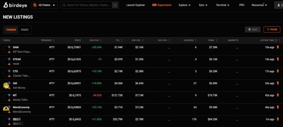Switch to the Pairs tab

coord(25,30)
